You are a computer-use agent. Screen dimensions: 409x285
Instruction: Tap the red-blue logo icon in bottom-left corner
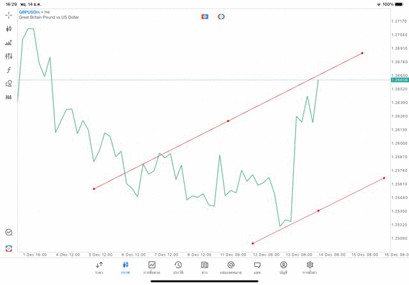(x=9, y=248)
